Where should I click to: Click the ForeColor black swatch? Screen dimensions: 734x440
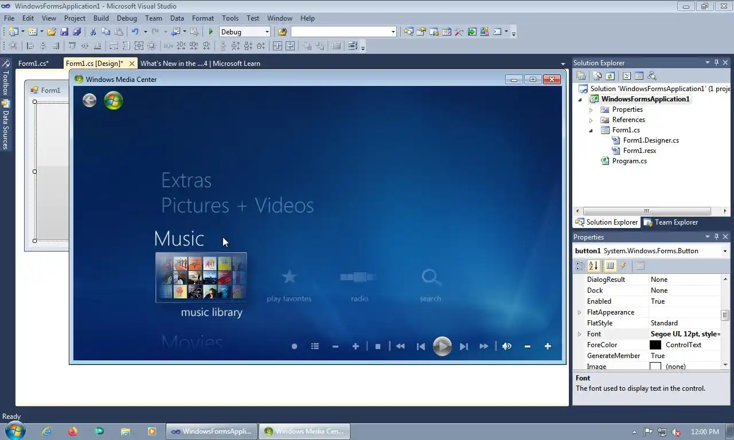(655, 345)
